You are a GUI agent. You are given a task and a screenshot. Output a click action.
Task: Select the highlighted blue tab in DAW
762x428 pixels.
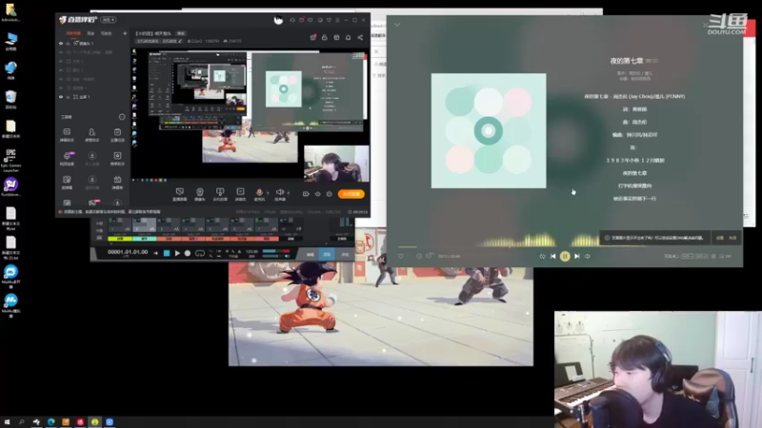[x=327, y=254]
